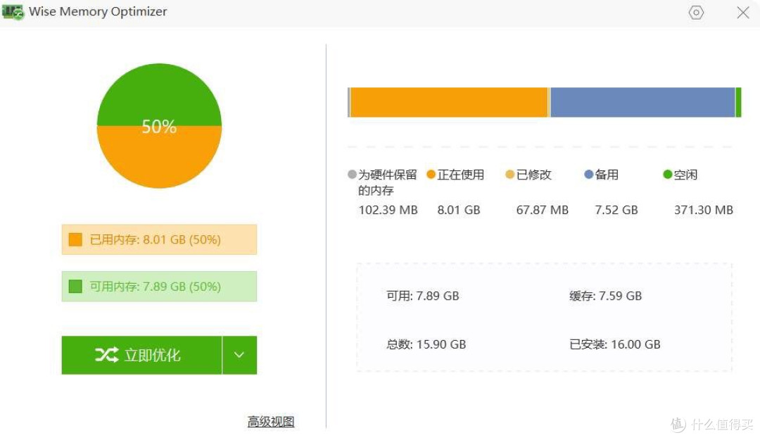Click the 8.01 GB in-use value under legend
Image resolution: width=760 pixels, height=440 pixels.
tap(459, 210)
